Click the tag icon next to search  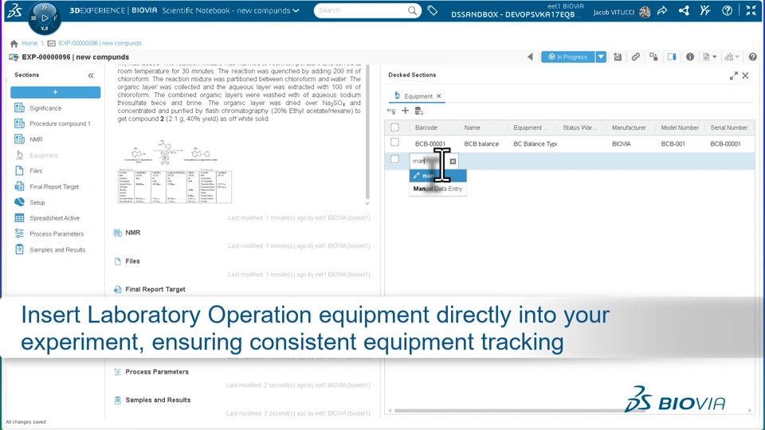click(432, 10)
